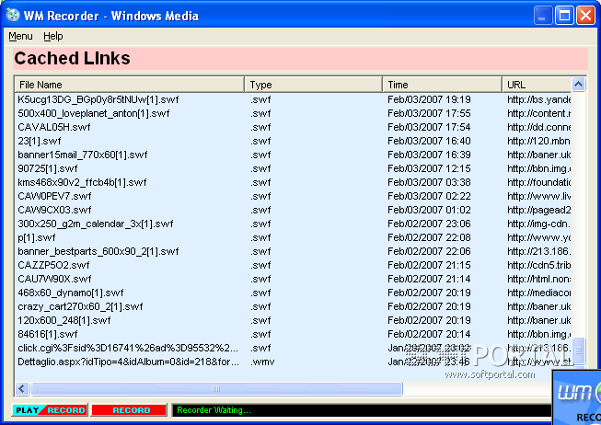
Task: Select 300x250_g2m_calendar_3x[1].swf entry
Action: click(x=96, y=224)
